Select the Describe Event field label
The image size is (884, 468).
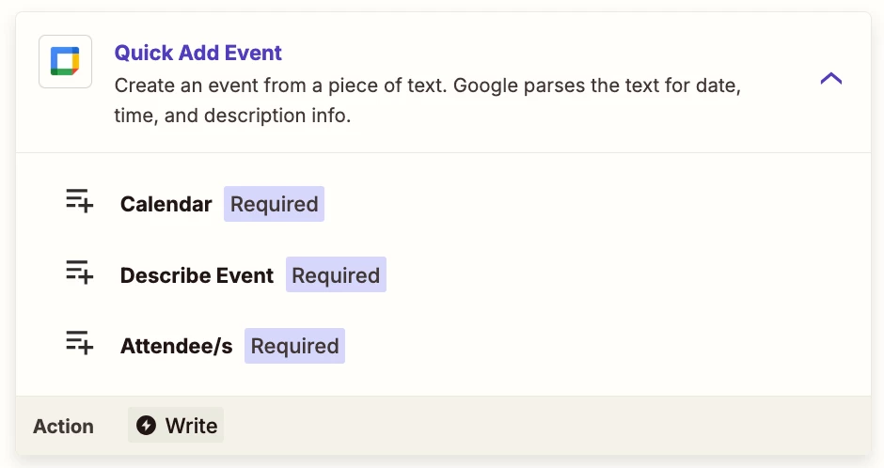[x=197, y=275]
